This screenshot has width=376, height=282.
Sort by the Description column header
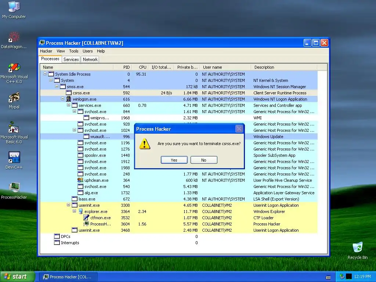click(x=284, y=67)
